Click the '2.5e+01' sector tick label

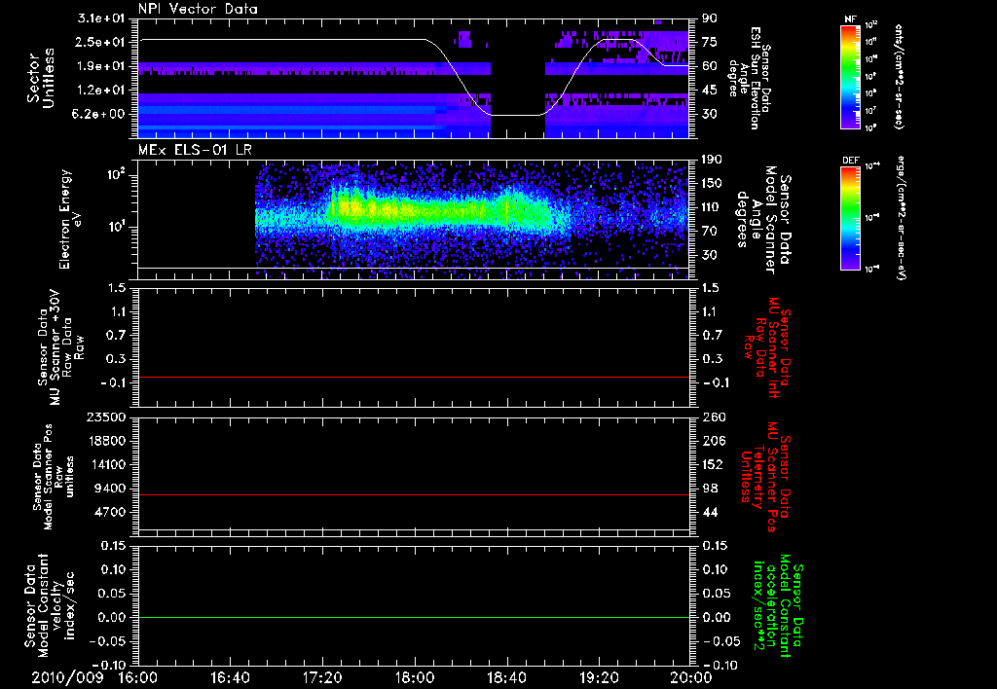101,42
